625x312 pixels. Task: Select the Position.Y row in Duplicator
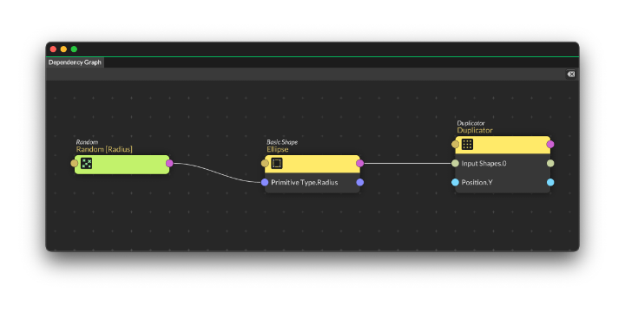coord(503,182)
